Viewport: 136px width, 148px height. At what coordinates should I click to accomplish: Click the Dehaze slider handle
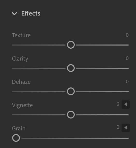[71, 91]
